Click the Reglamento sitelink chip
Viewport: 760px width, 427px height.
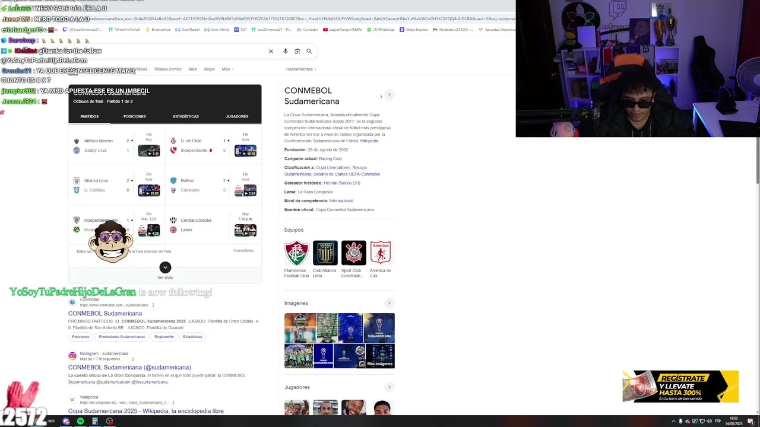[x=164, y=337]
